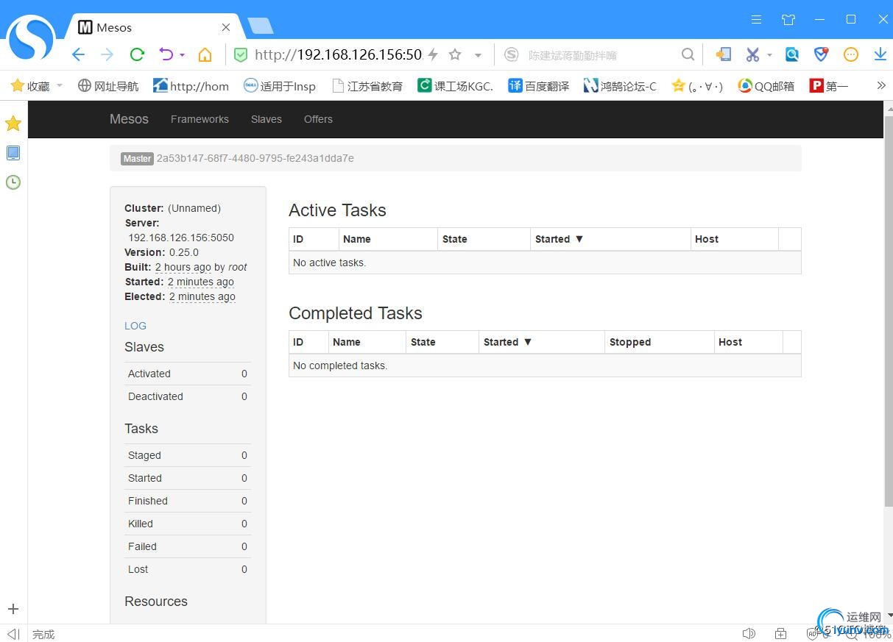This screenshot has height=642, width=893.
Task: Click the sidebar plus add icon
Action: [x=13, y=609]
